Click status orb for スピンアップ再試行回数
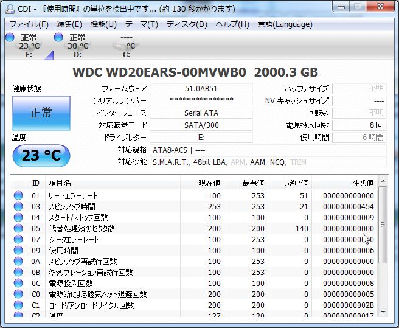The height and width of the screenshot is (328, 399). click(x=18, y=261)
